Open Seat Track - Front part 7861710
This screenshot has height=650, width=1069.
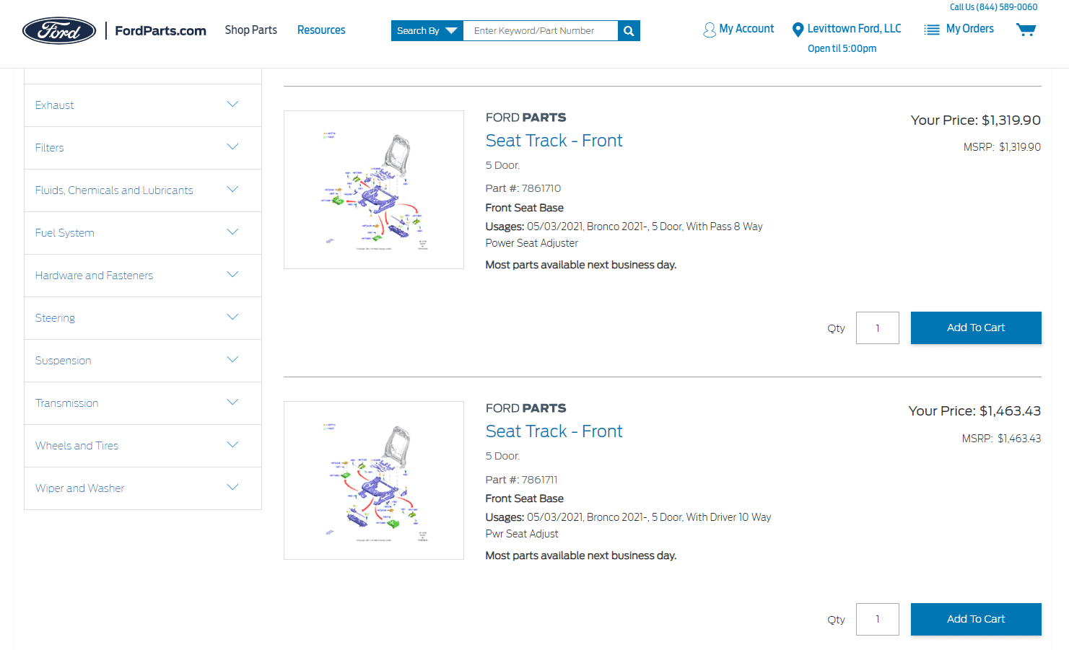[x=554, y=141]
